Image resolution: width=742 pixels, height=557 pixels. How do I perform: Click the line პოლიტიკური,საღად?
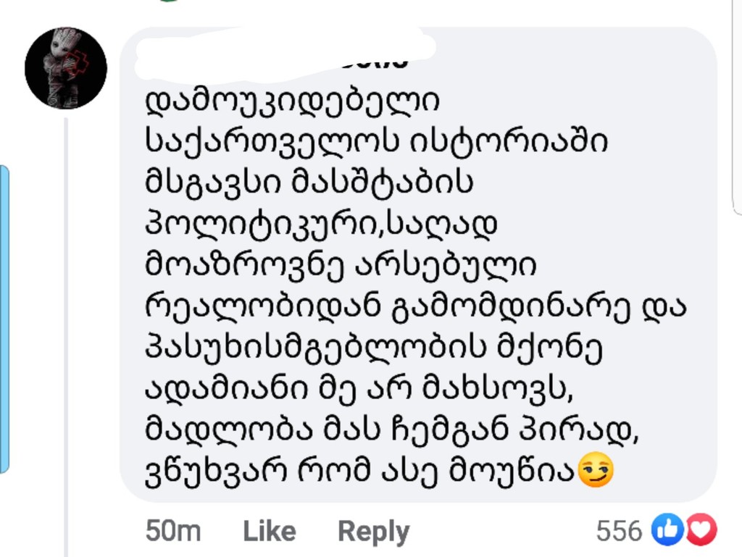click(322, 225)
